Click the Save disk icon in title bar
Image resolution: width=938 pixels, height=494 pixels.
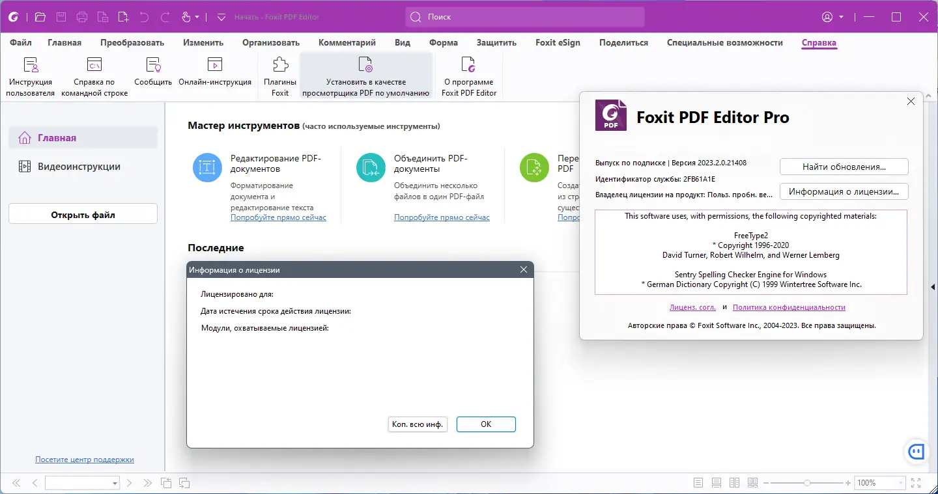(x=61, y=17)
